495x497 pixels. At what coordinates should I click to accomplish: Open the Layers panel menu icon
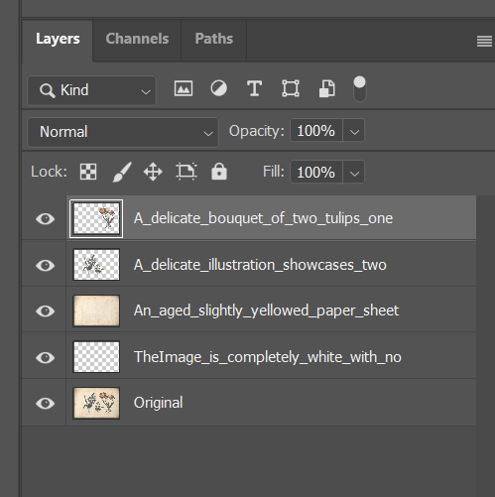pyautogui.click(x=484, y=42)
